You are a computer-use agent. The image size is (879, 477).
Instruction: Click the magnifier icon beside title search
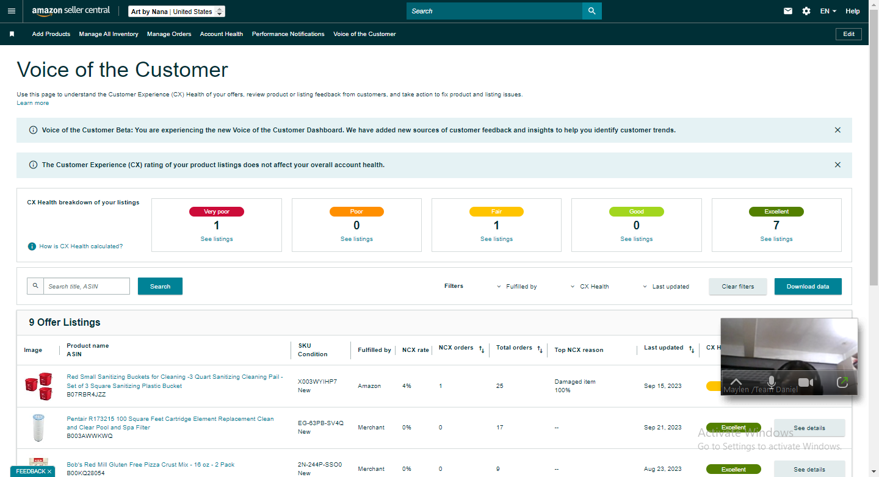[x=35, y=286]
